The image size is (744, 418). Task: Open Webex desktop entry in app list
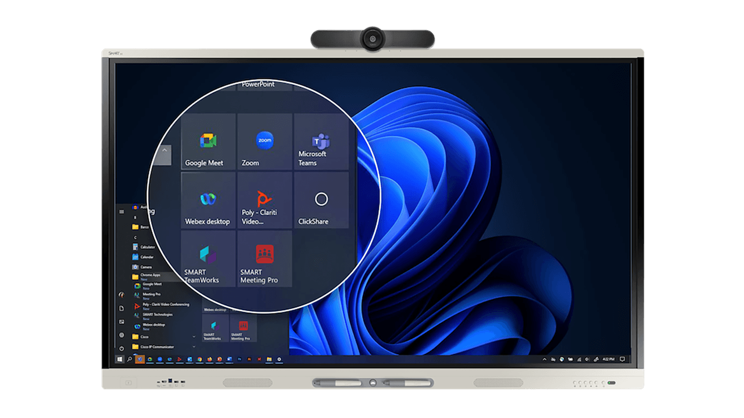click(151, 326)
